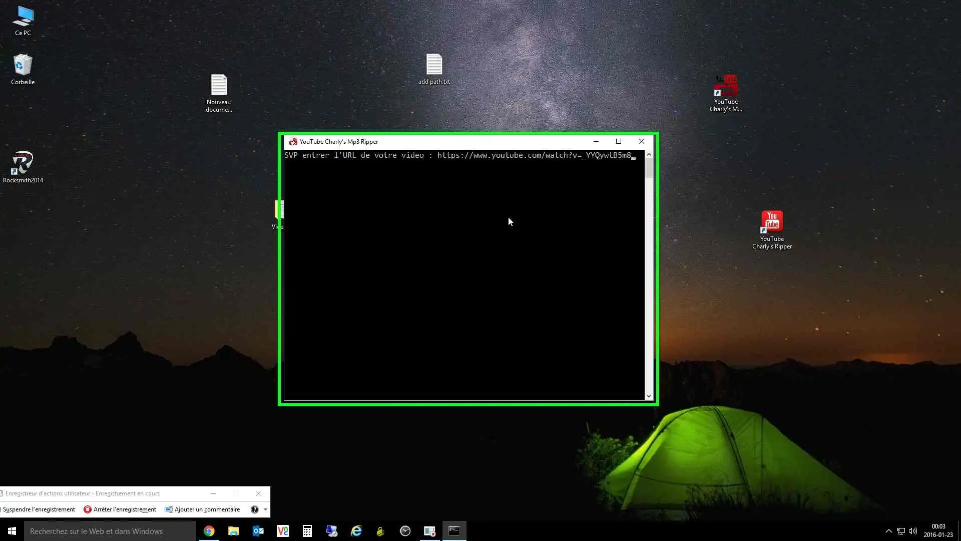The width and height of the screenshot is (961, 541).
Task: Select the Corbeille recycle bin icon
Action: pos(23,69)
